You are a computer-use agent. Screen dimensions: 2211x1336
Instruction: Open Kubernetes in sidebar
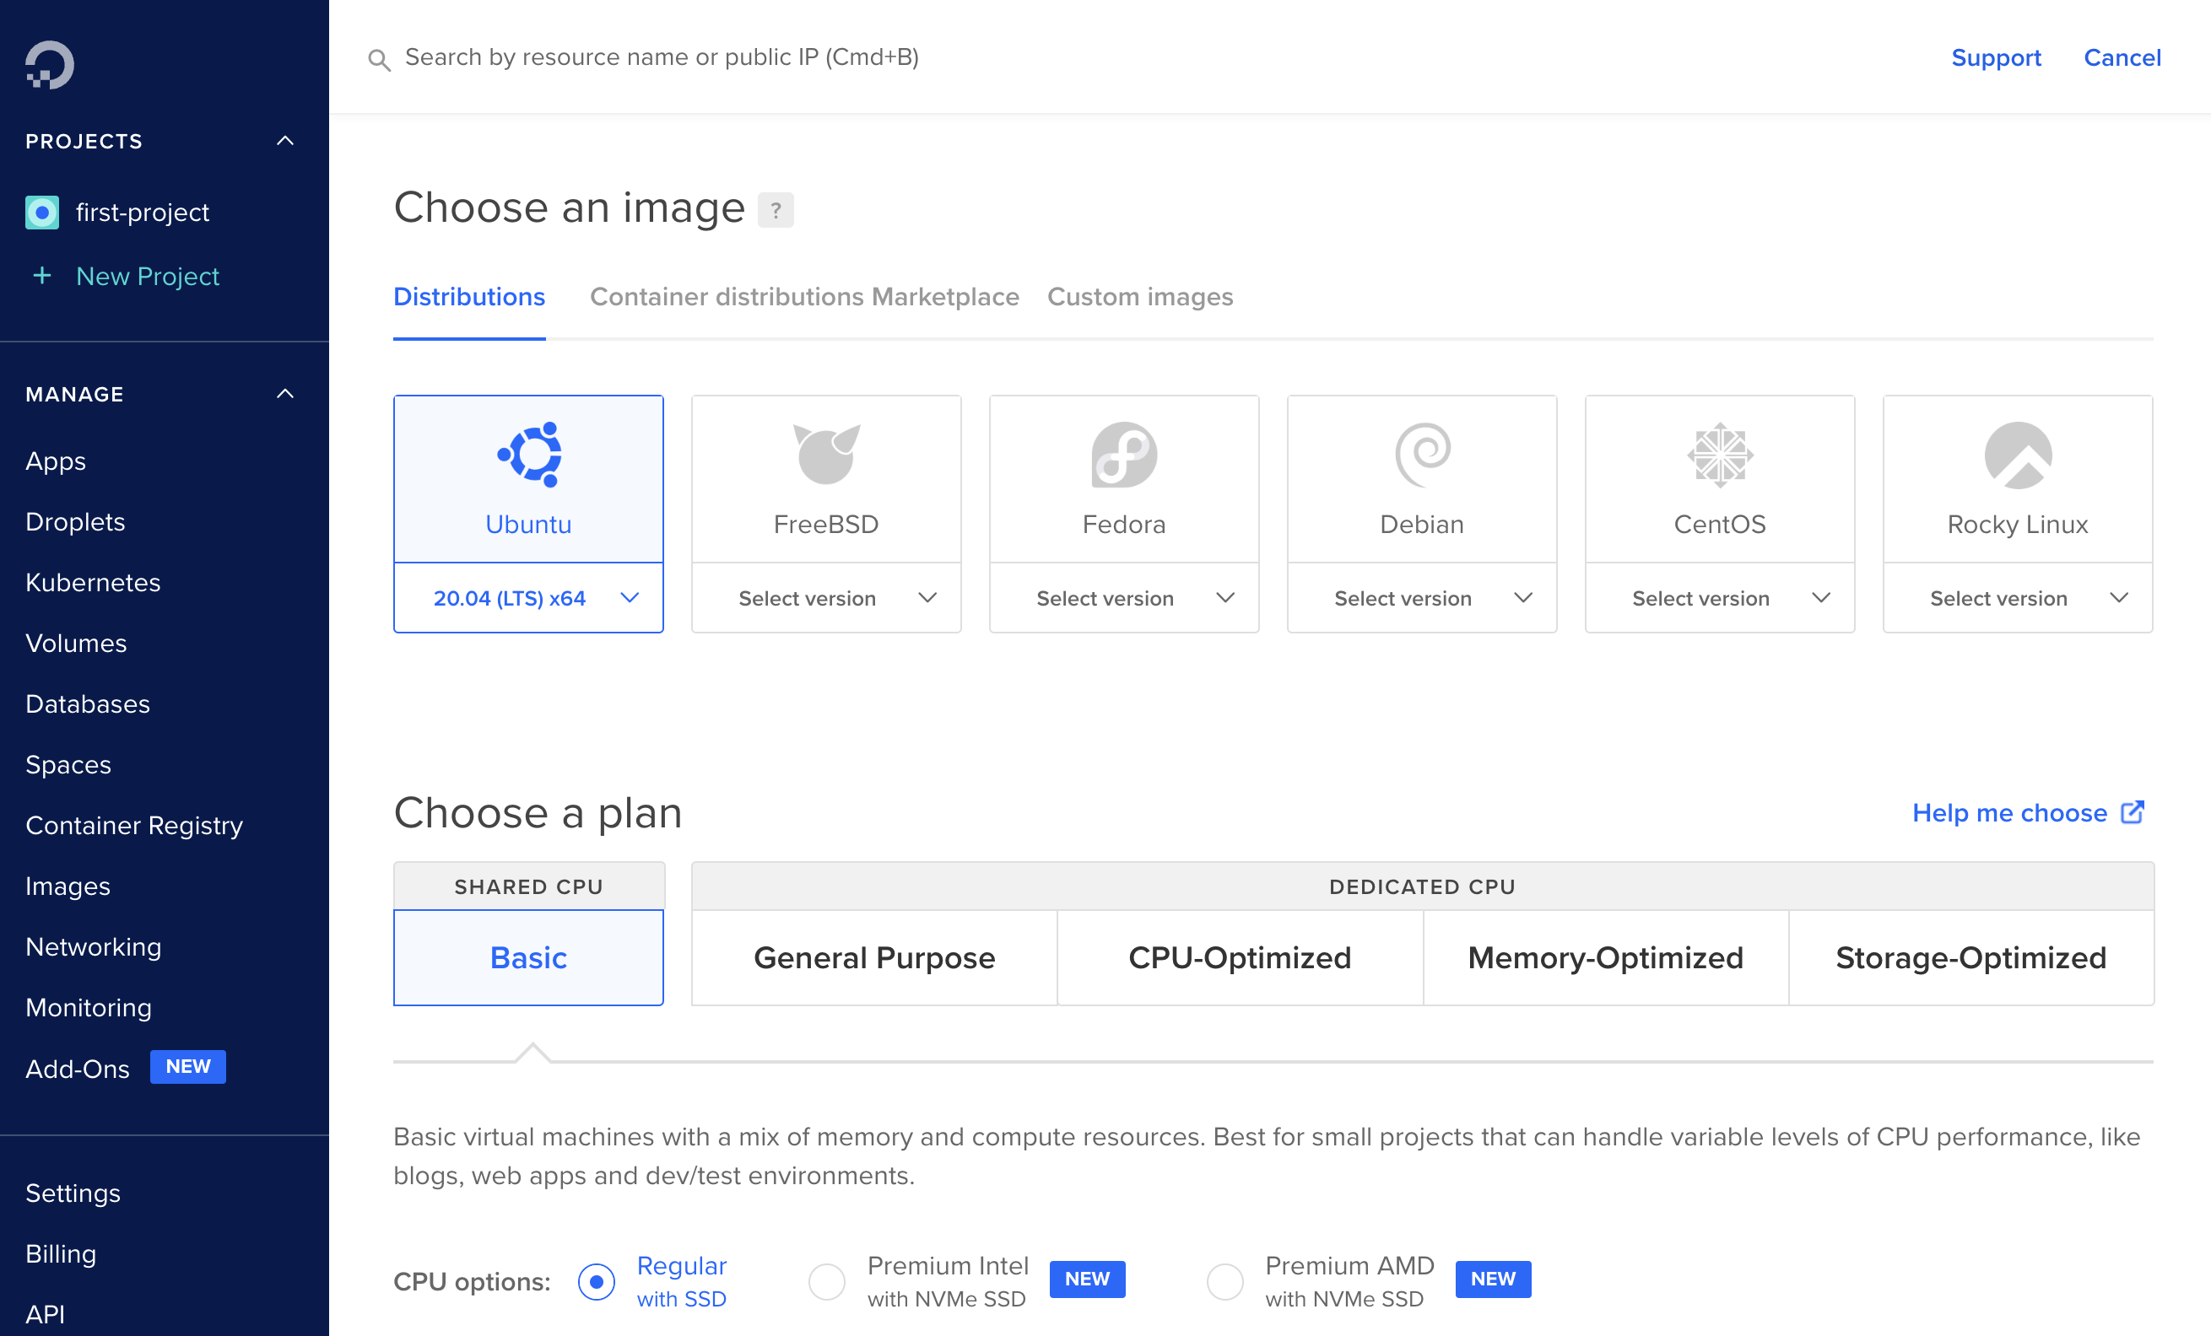pyautogui.click(x=94, y=583)
